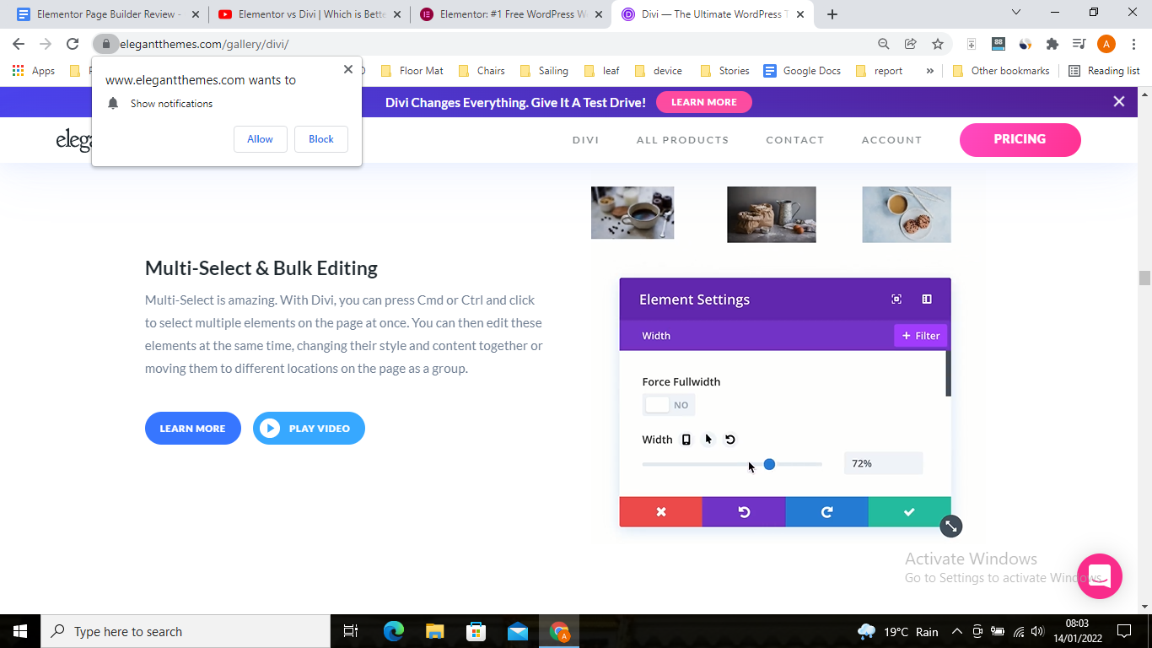
Task: Open the Floor Mat bookmark folder
Action: point(412,71)
